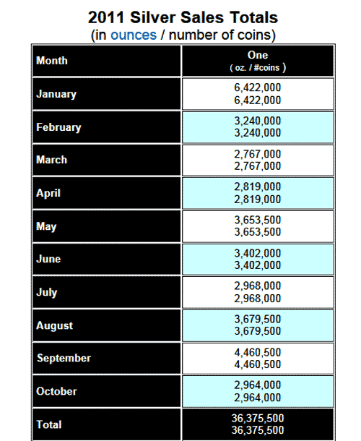The height and width of the screenshot is (441, 361).
Task: Click the "One (oz. / #coins)" header
Action: click(x=258, y=61)
